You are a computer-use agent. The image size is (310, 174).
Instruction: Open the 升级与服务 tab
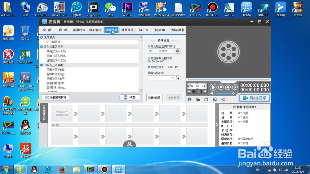[x=177, y=30]
